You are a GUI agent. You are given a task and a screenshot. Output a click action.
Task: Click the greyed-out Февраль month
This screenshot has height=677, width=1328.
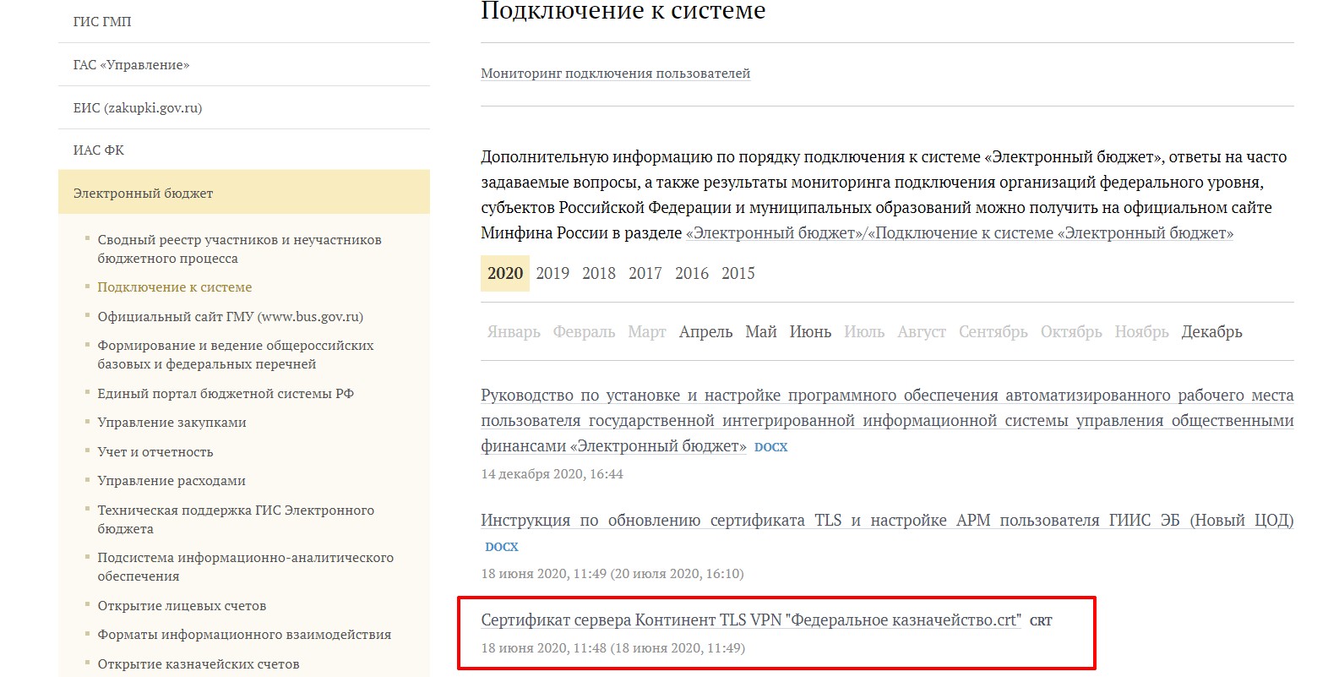click(584, 331)
